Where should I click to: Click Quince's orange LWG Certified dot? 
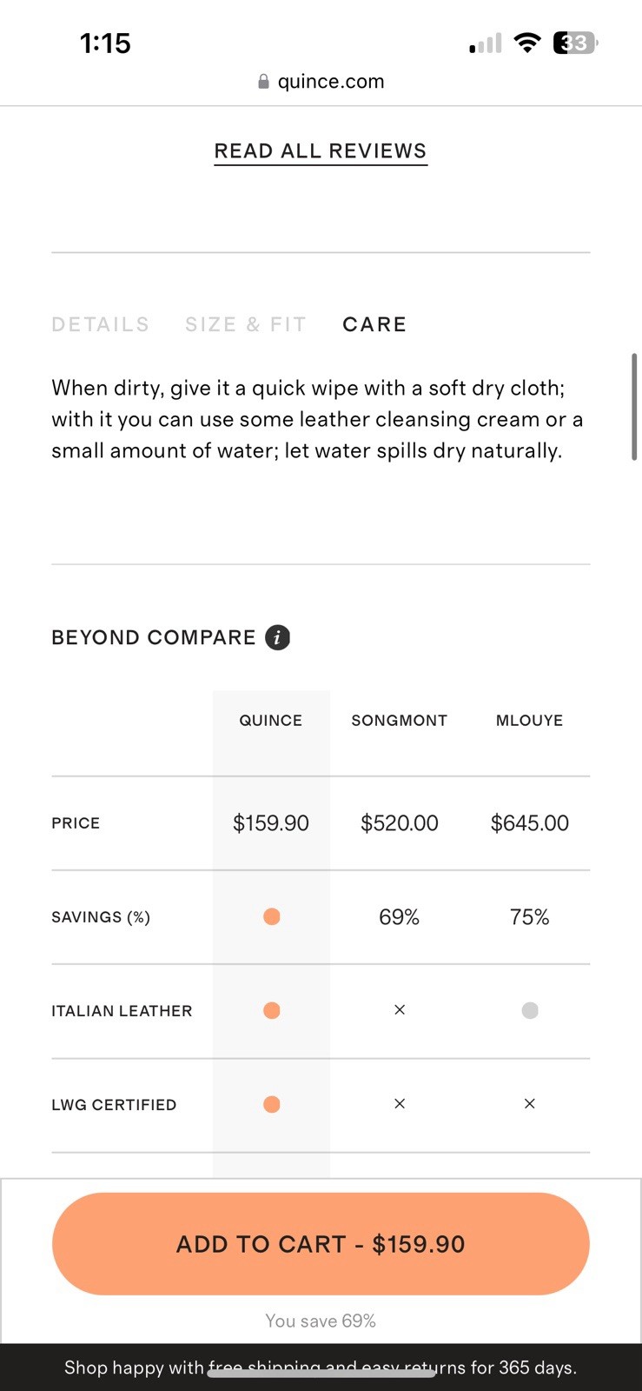[x=271, y=1104]
